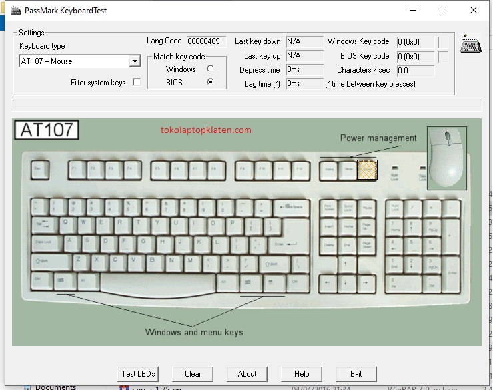Click the left arrow key

[x=328, y=283]
